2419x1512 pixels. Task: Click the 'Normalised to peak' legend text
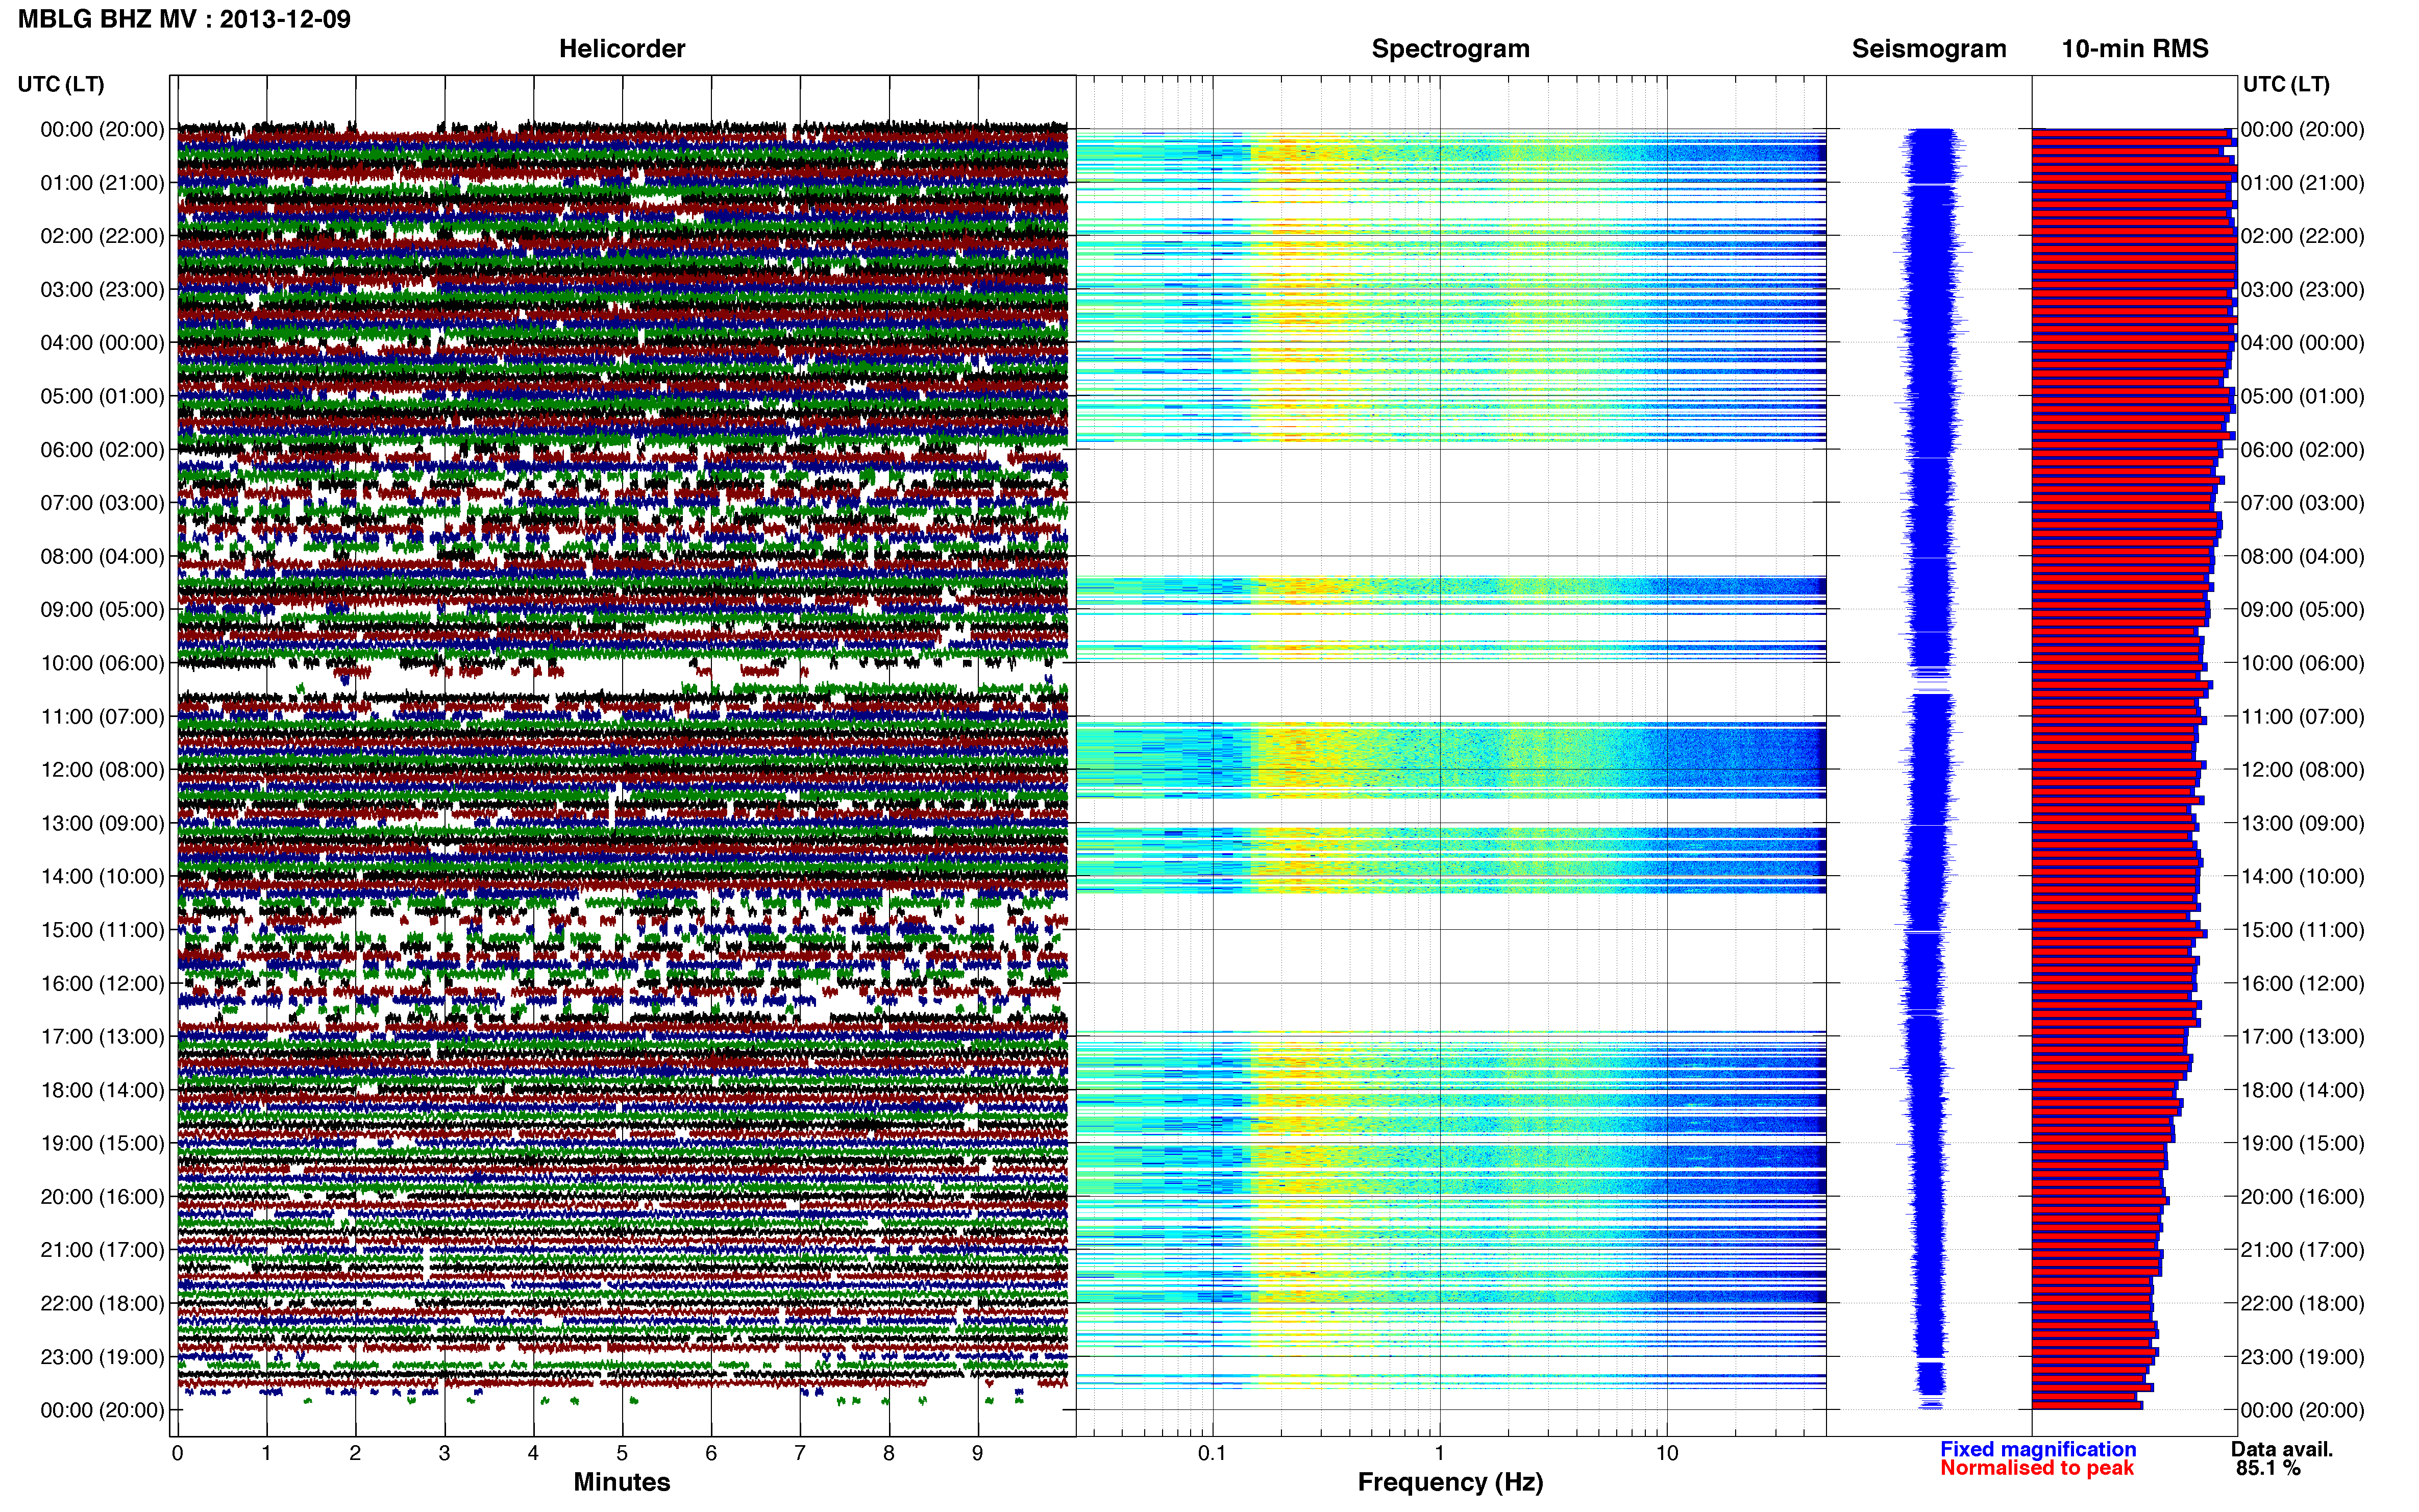pyautogui.click(x=2037, y=1468)
